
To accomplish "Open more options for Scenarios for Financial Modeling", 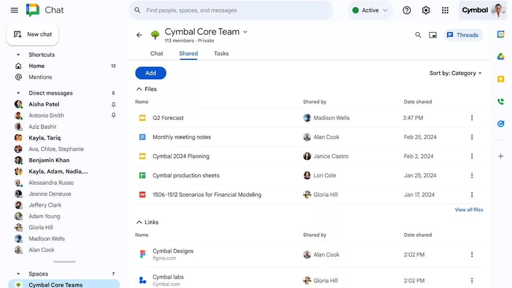I will [x=472, y=194].
